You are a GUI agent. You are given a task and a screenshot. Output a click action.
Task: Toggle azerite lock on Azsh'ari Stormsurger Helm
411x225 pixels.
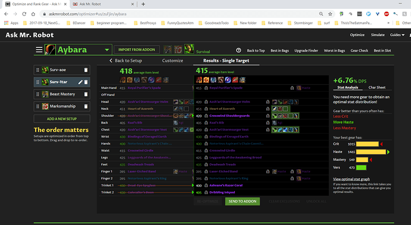pos(267,102)
